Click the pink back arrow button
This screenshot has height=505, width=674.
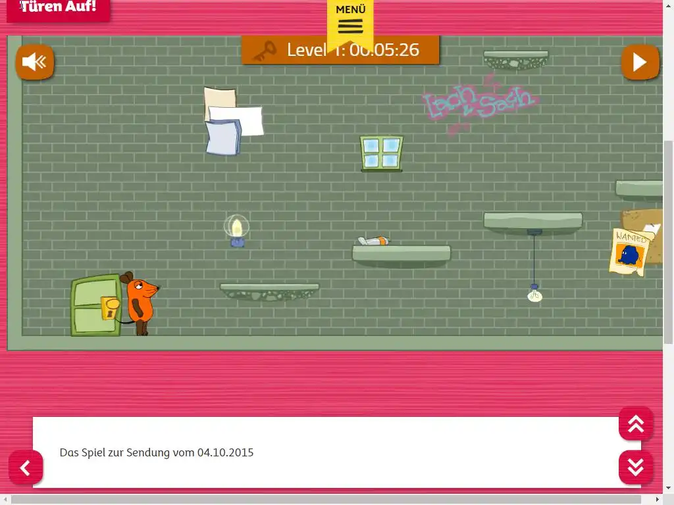26,468
